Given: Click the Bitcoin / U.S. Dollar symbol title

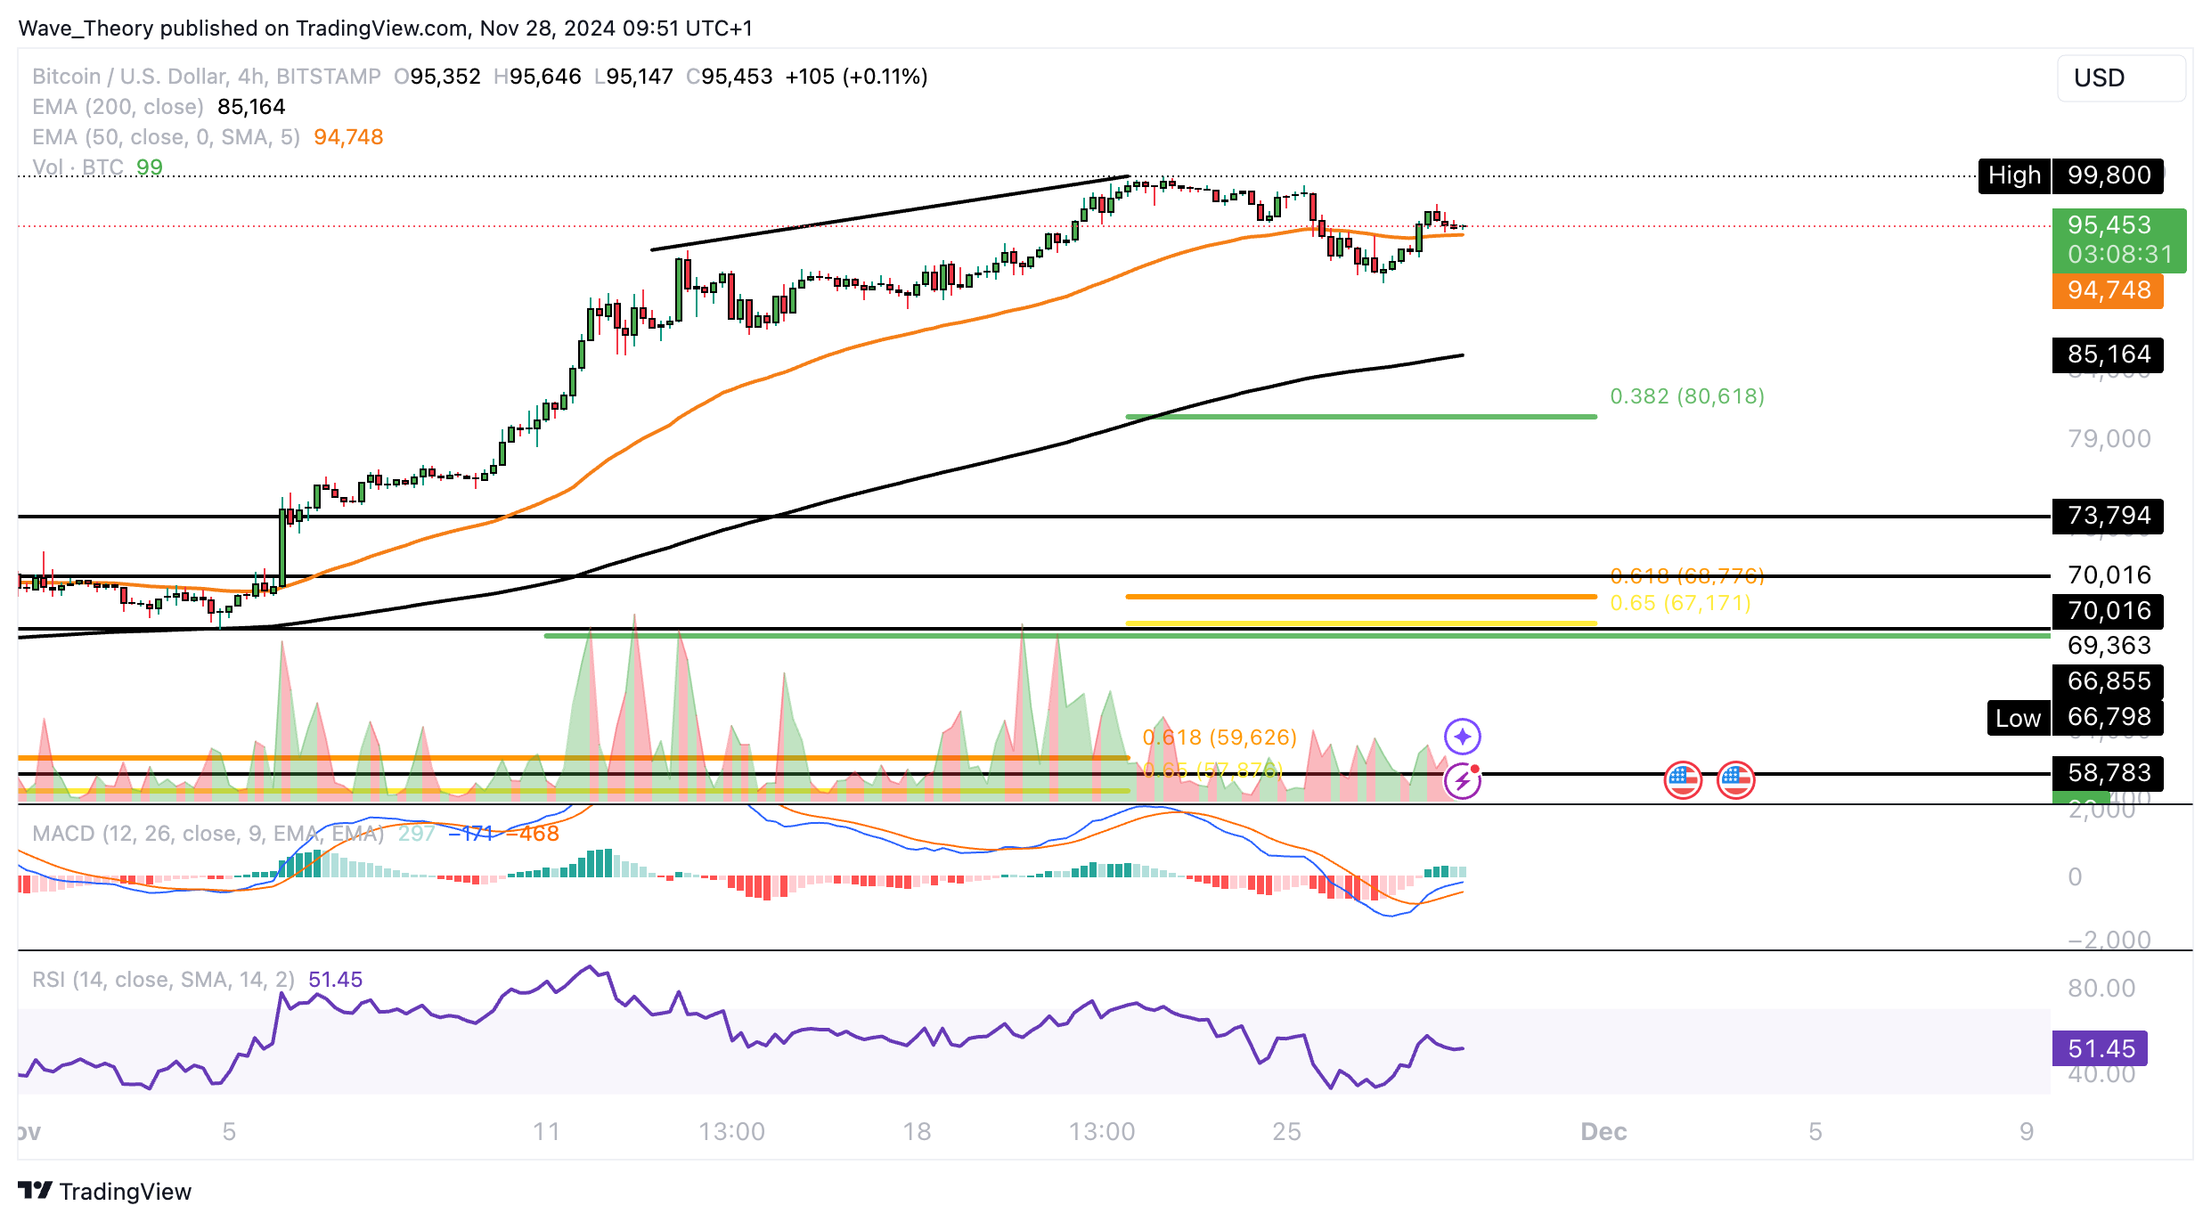Looking at the screenshot, I should [130, 77].
